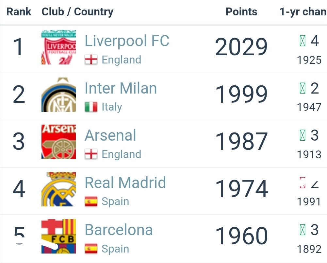The width and height of the screenshot is (327, 263).
Task: Click the England flag under Liverpool FC
Action: [x=91, y=60]
